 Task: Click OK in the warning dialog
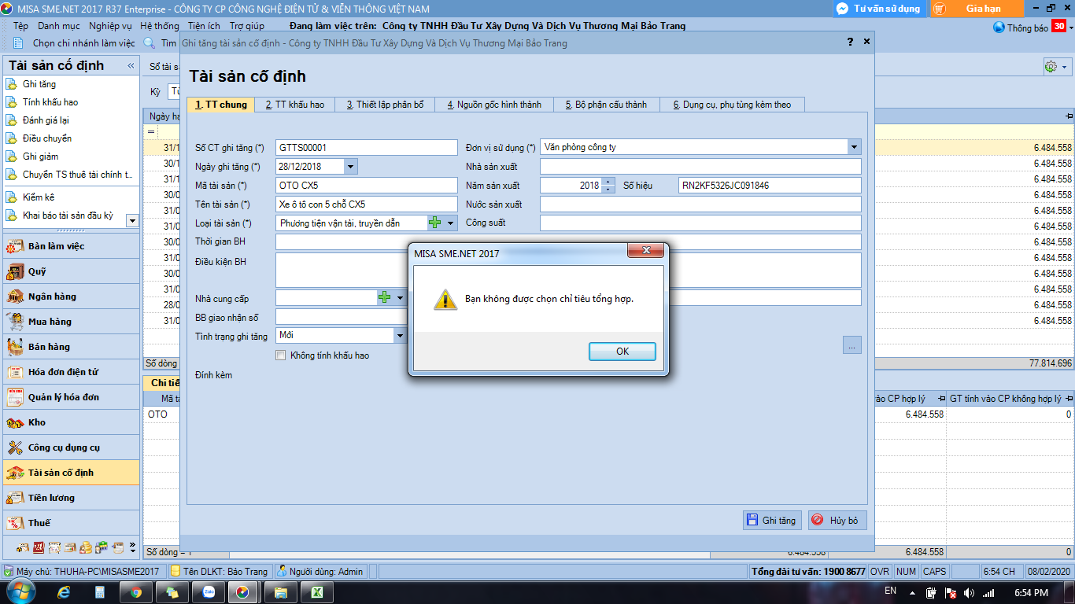point(622,352)
